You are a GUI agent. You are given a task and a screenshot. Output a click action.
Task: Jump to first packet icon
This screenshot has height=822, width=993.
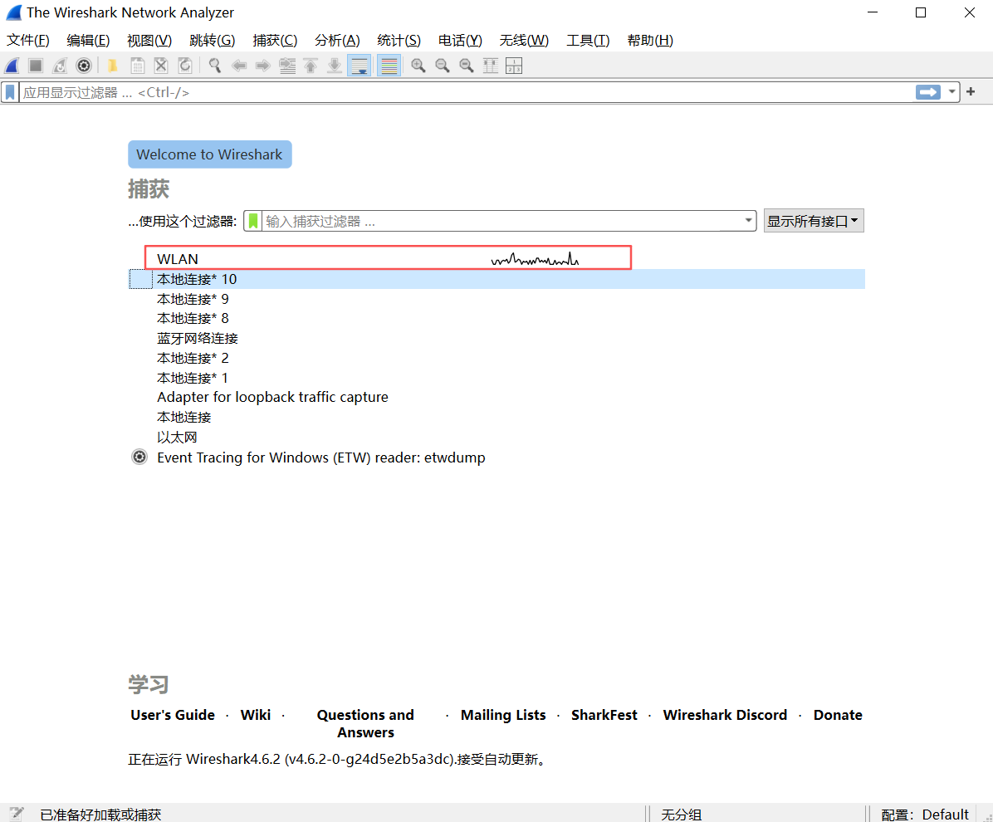[x=311, y=66]
